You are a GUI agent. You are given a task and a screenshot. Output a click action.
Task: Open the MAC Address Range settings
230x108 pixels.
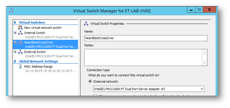pos(38,67)
